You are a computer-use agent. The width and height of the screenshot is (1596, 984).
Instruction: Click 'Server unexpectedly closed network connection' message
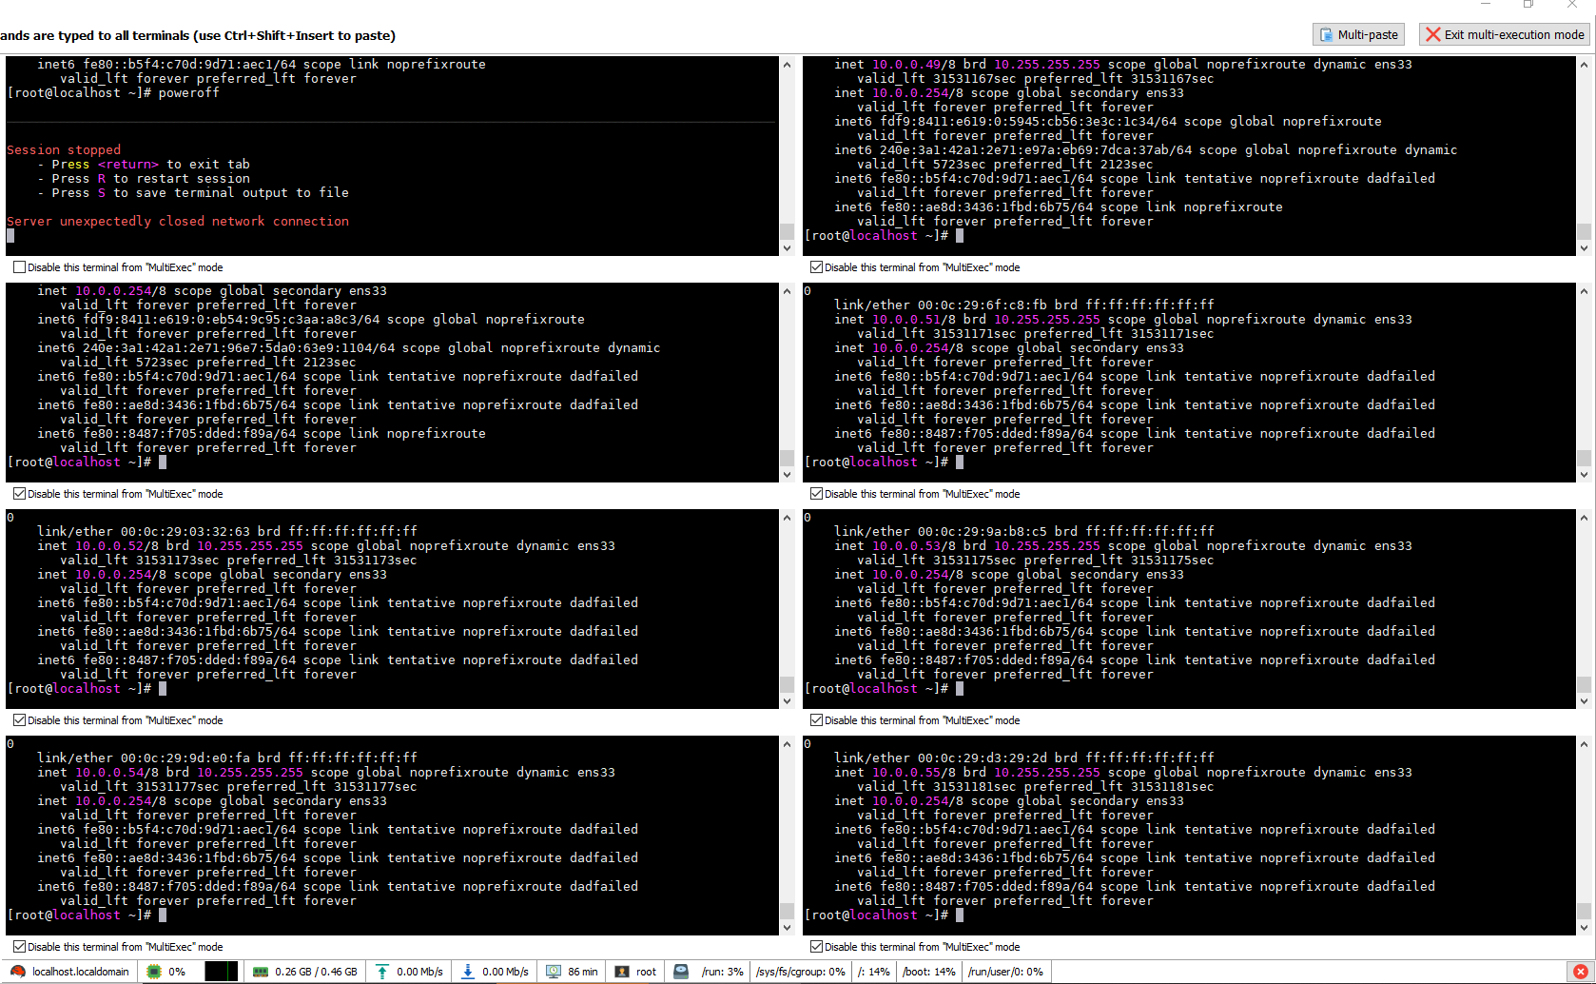click(178, 221)
